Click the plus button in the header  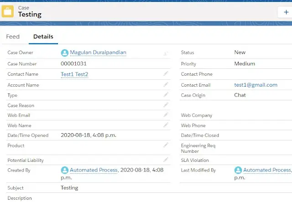tap(286, 12)
